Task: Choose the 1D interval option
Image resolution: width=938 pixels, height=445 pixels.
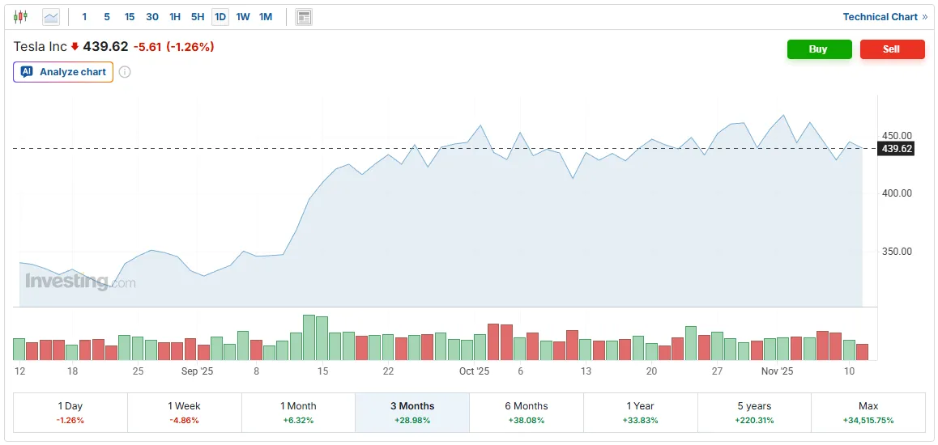Action: [220, 17]
